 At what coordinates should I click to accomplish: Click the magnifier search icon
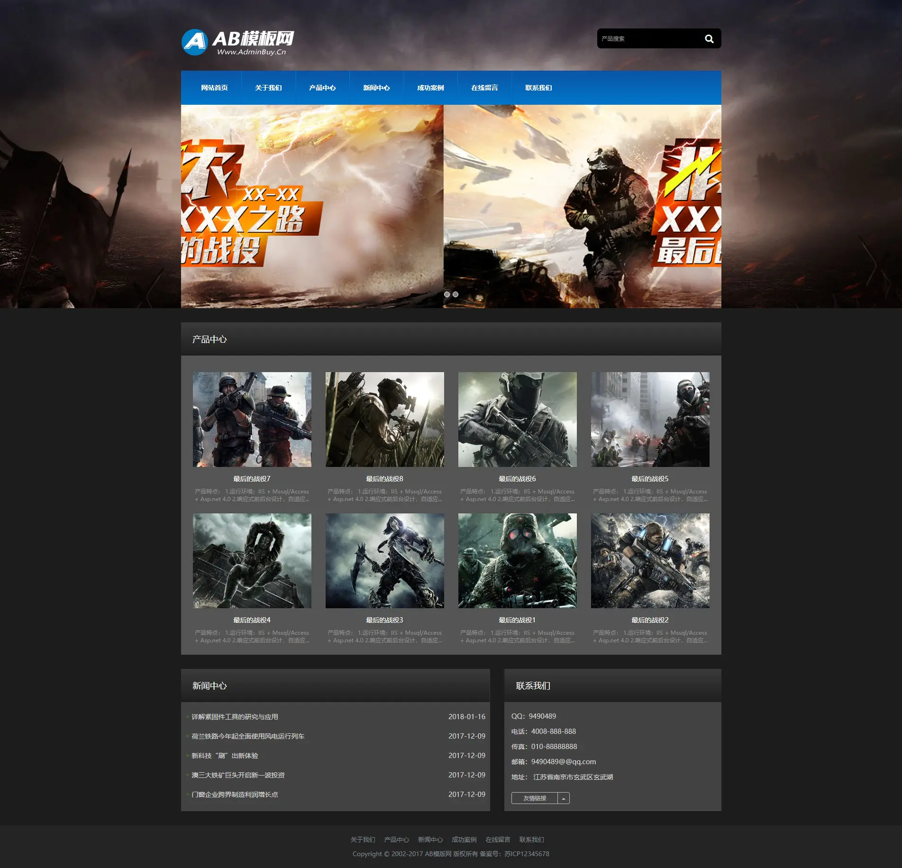click(x=709, y=39)
